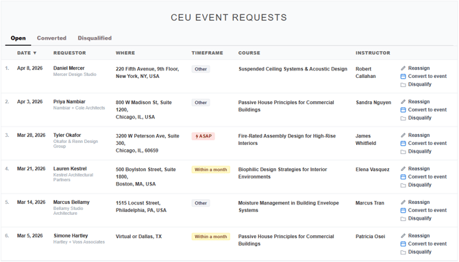Click the calendar icon in Marcus Bellamy's row
The image size is (459, 262).
pyautogui.click(x=403, y=211)
